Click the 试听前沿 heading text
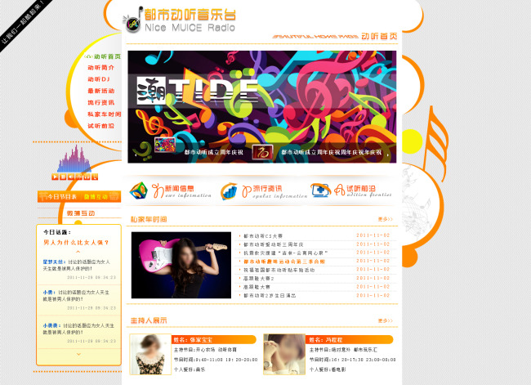 (360, 189)
